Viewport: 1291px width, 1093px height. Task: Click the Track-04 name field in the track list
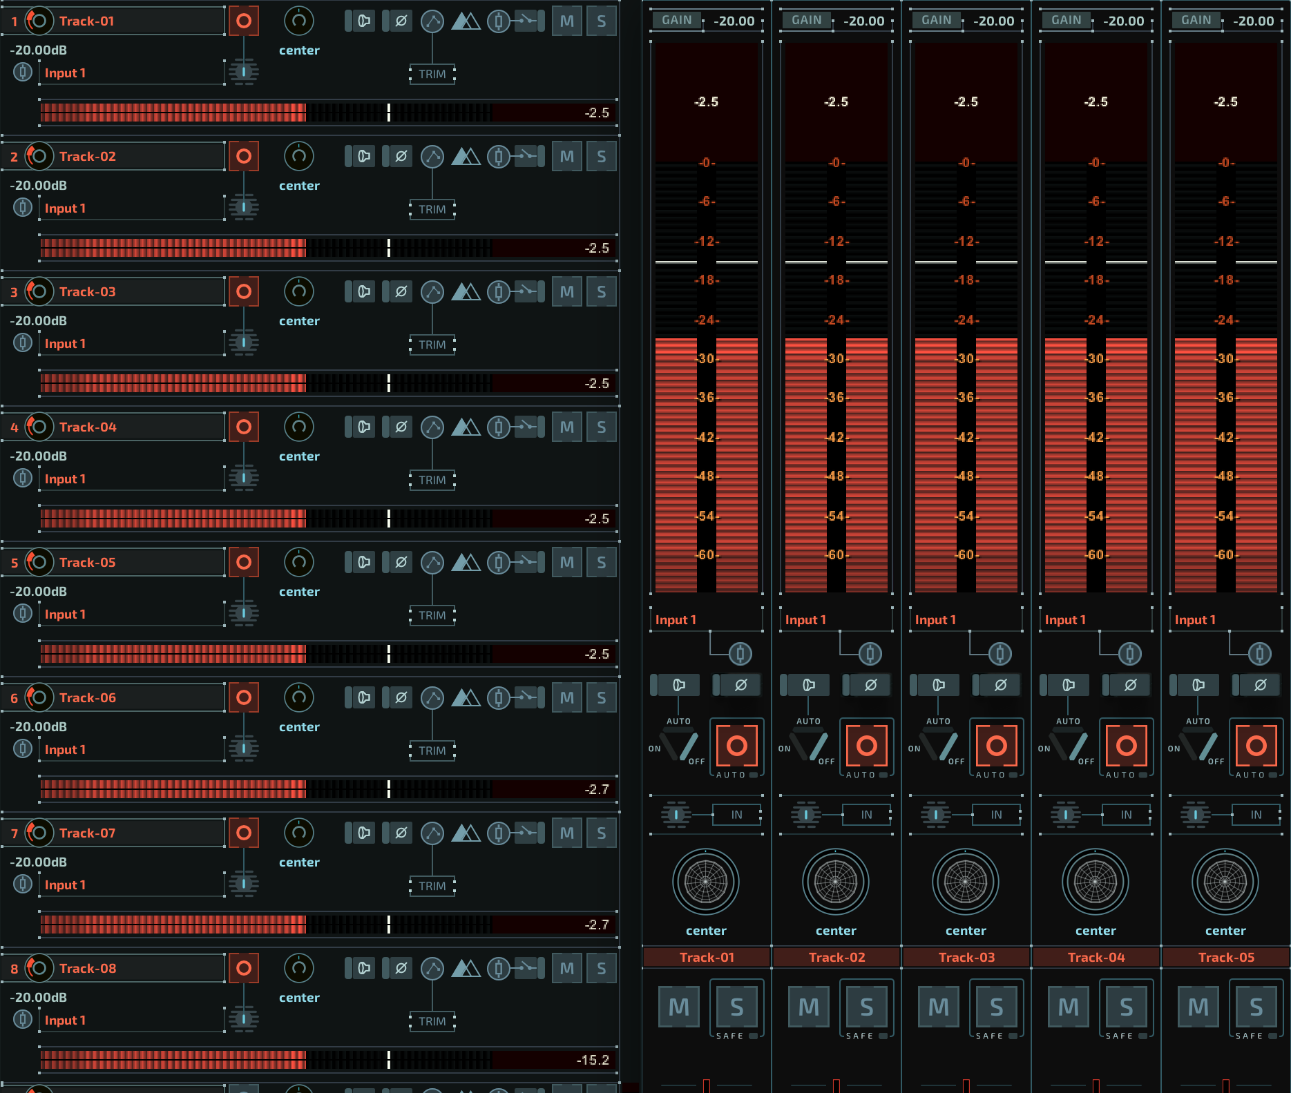click(x=140, y=427)
